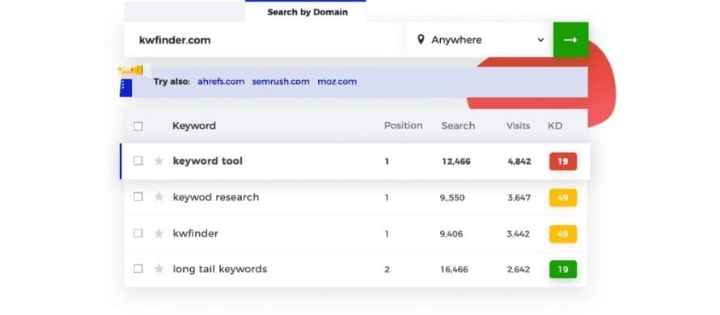Open the Anywhere location dropdown

tap(480, 40)
